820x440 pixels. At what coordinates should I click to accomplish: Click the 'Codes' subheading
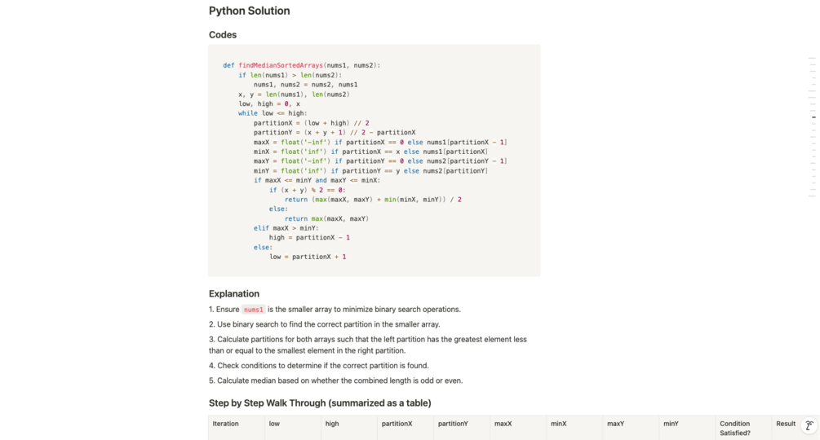222,35
